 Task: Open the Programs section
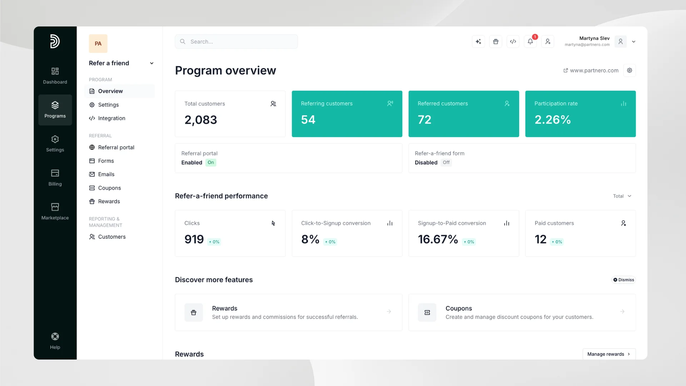55,110
